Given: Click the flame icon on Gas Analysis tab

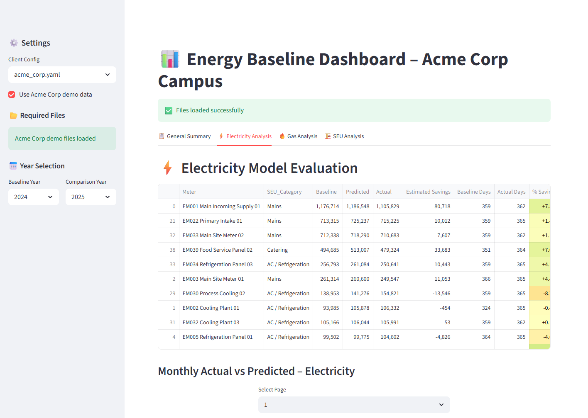Looking at the screenshot, I should click(282, 136).
